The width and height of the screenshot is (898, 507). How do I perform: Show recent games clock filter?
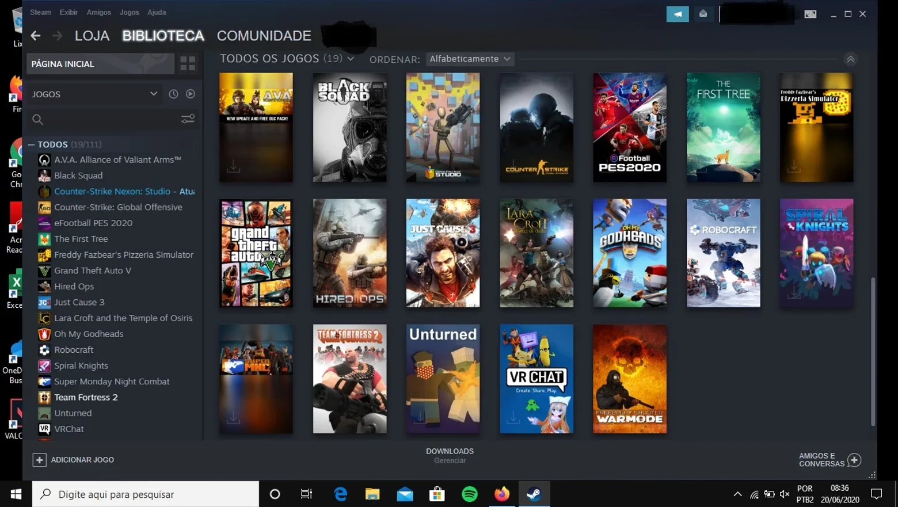click(173, 94)
